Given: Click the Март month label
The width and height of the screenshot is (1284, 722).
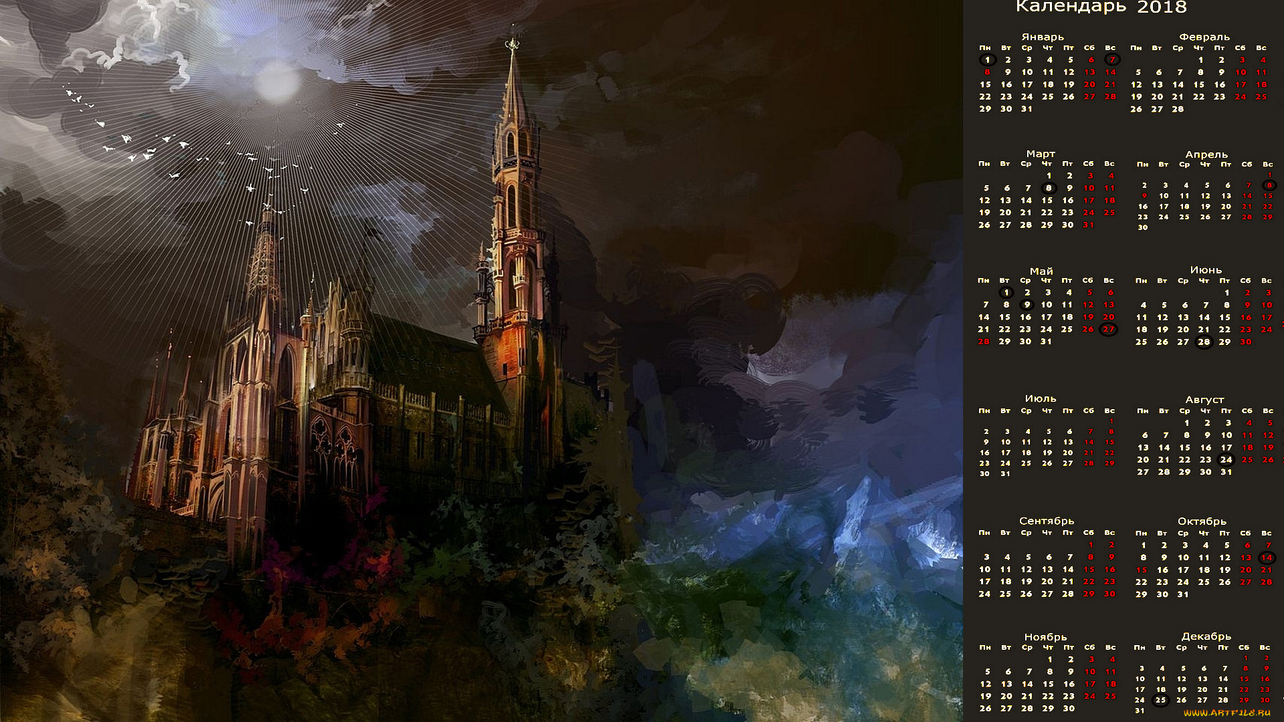Looking at the screenshot, I should 1041,154.
